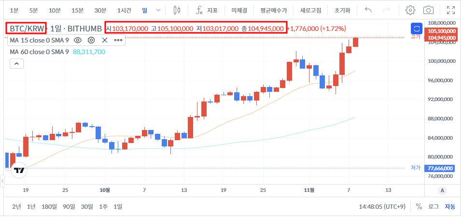
Task: Toggle percent scale with % button
Action: [x=419, y=206]
